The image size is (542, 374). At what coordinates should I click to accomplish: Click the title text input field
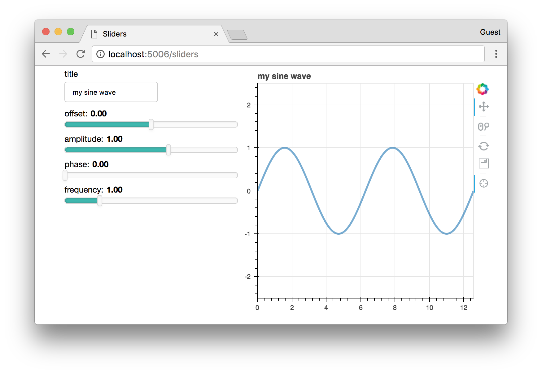coord(111,92)
